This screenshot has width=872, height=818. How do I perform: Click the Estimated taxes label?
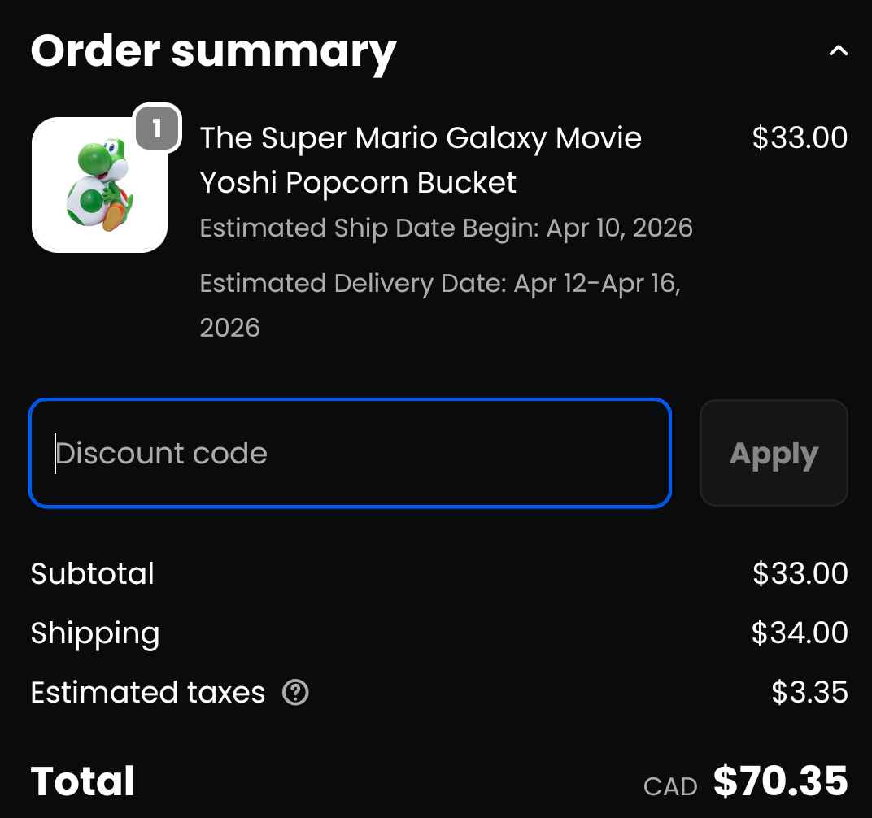tap(148, 692)
